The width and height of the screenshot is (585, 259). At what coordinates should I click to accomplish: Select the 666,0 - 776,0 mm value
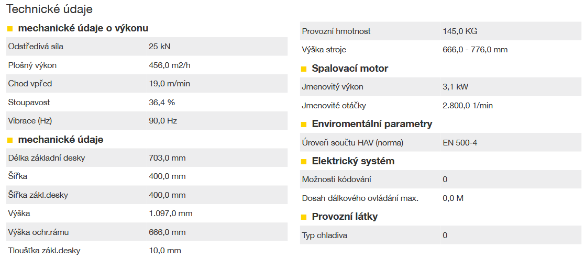475,50
